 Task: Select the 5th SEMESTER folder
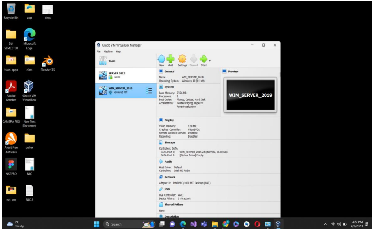click(x=11, y=39)
